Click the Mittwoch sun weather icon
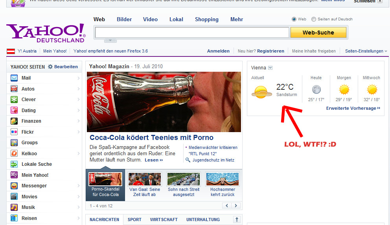390x225 pixels. tap(372, 89)
